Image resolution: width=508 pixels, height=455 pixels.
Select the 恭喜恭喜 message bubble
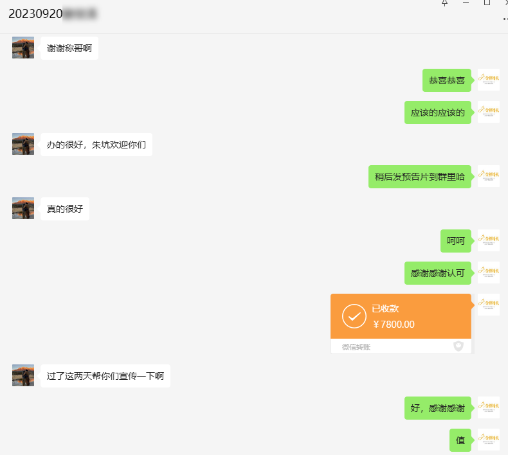click(447, 80)
